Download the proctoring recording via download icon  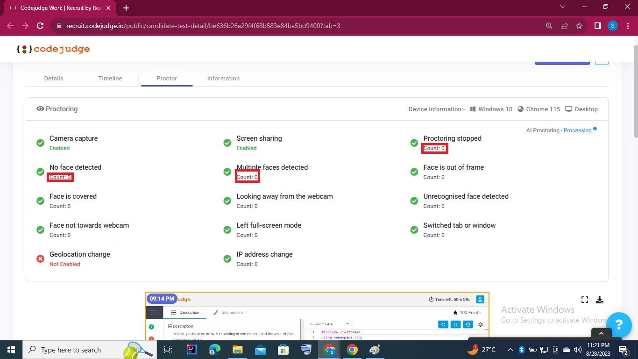(600, 299)
